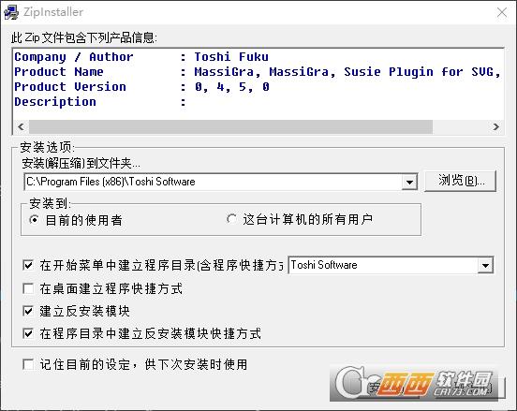This screenshot has height=411, width=517.
Task: Toggle 在程序目录中建立反安装模块快捷方式 checkbox
Action: (28, 333)
